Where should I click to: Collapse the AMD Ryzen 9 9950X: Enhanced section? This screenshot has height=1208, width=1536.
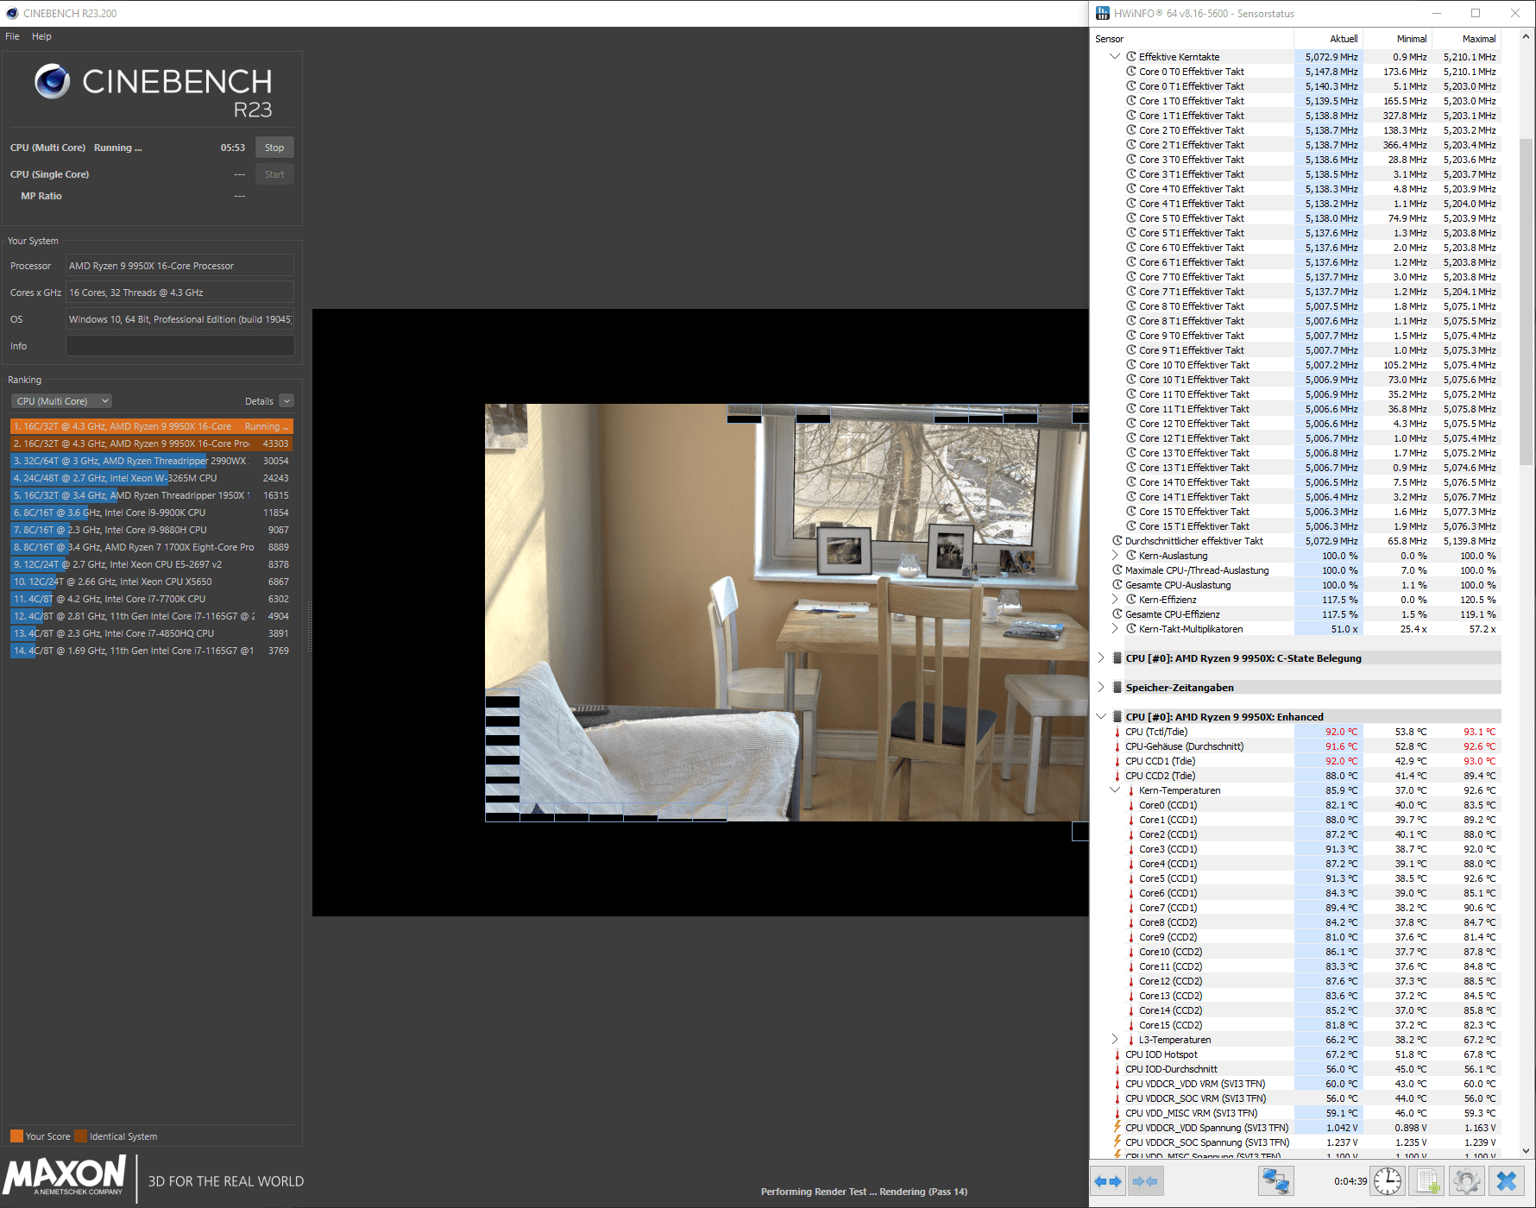pos(1101,717)
